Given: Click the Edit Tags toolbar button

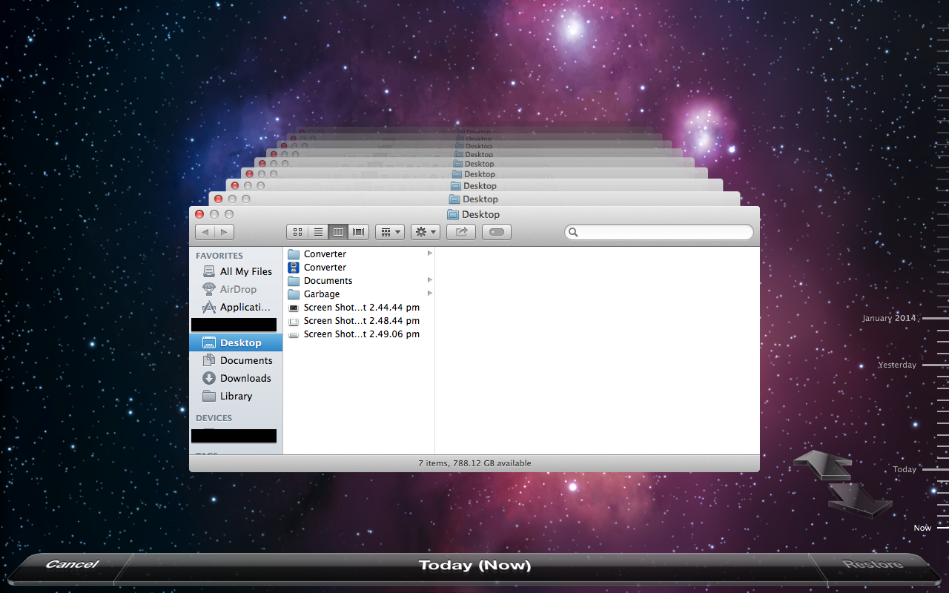Looking at the screenshot, I should (x=497, y=232).
